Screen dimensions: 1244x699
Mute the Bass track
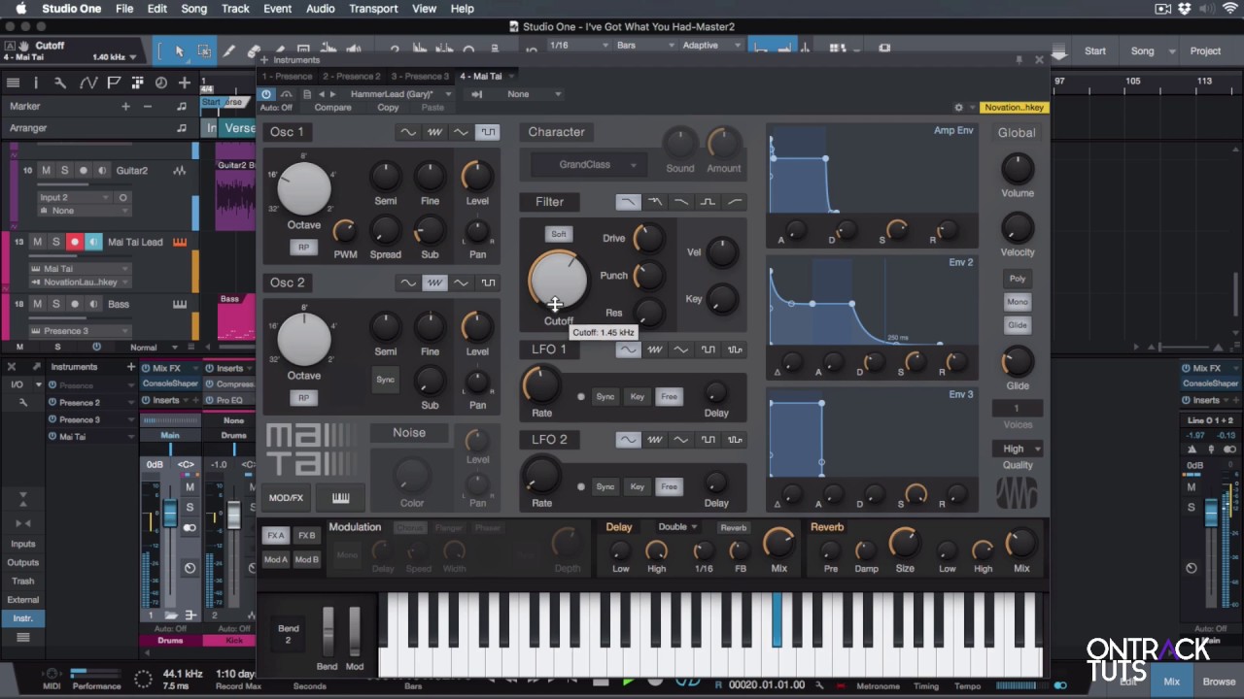(38, 304)
